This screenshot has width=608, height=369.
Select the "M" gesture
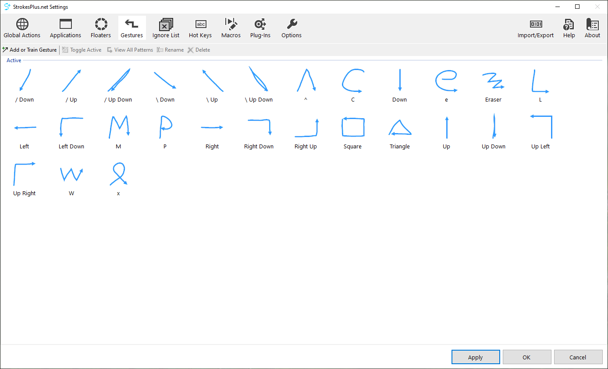tap(118, 132)
